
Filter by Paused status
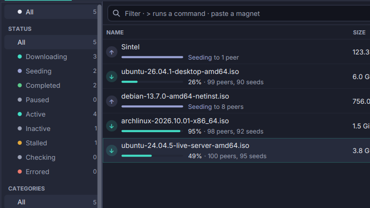(x=51, y=100)
